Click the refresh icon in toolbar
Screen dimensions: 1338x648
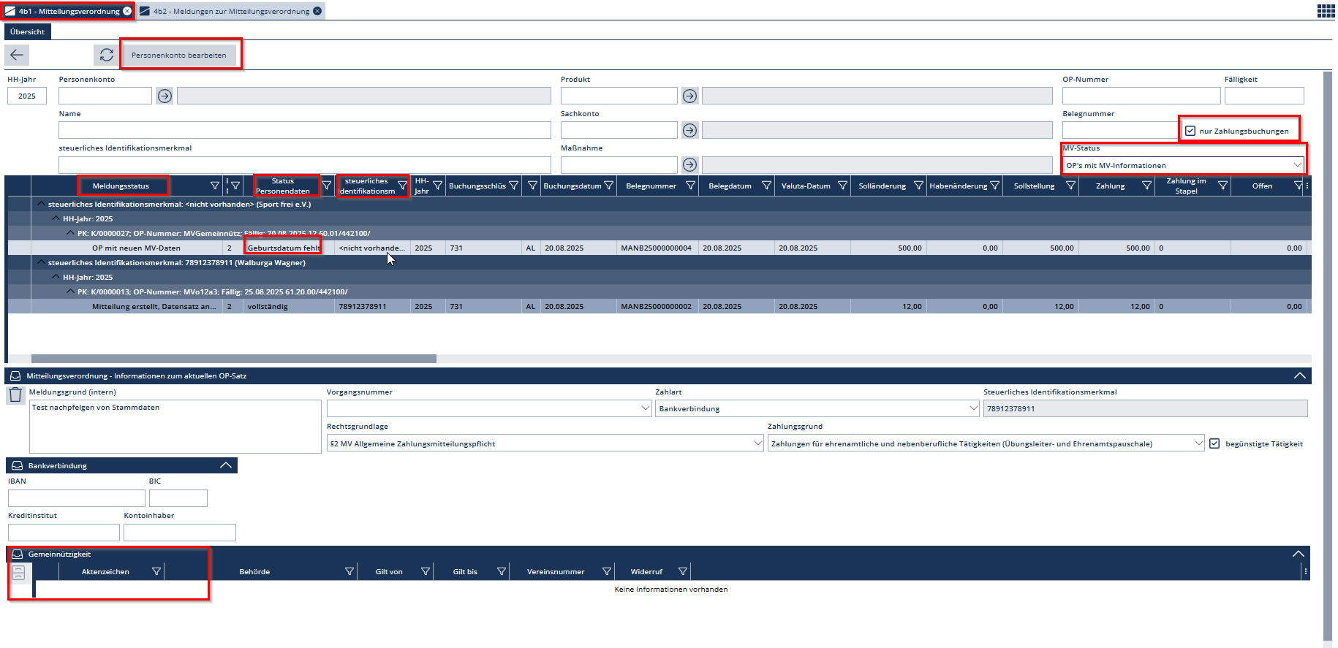(107, 55)
